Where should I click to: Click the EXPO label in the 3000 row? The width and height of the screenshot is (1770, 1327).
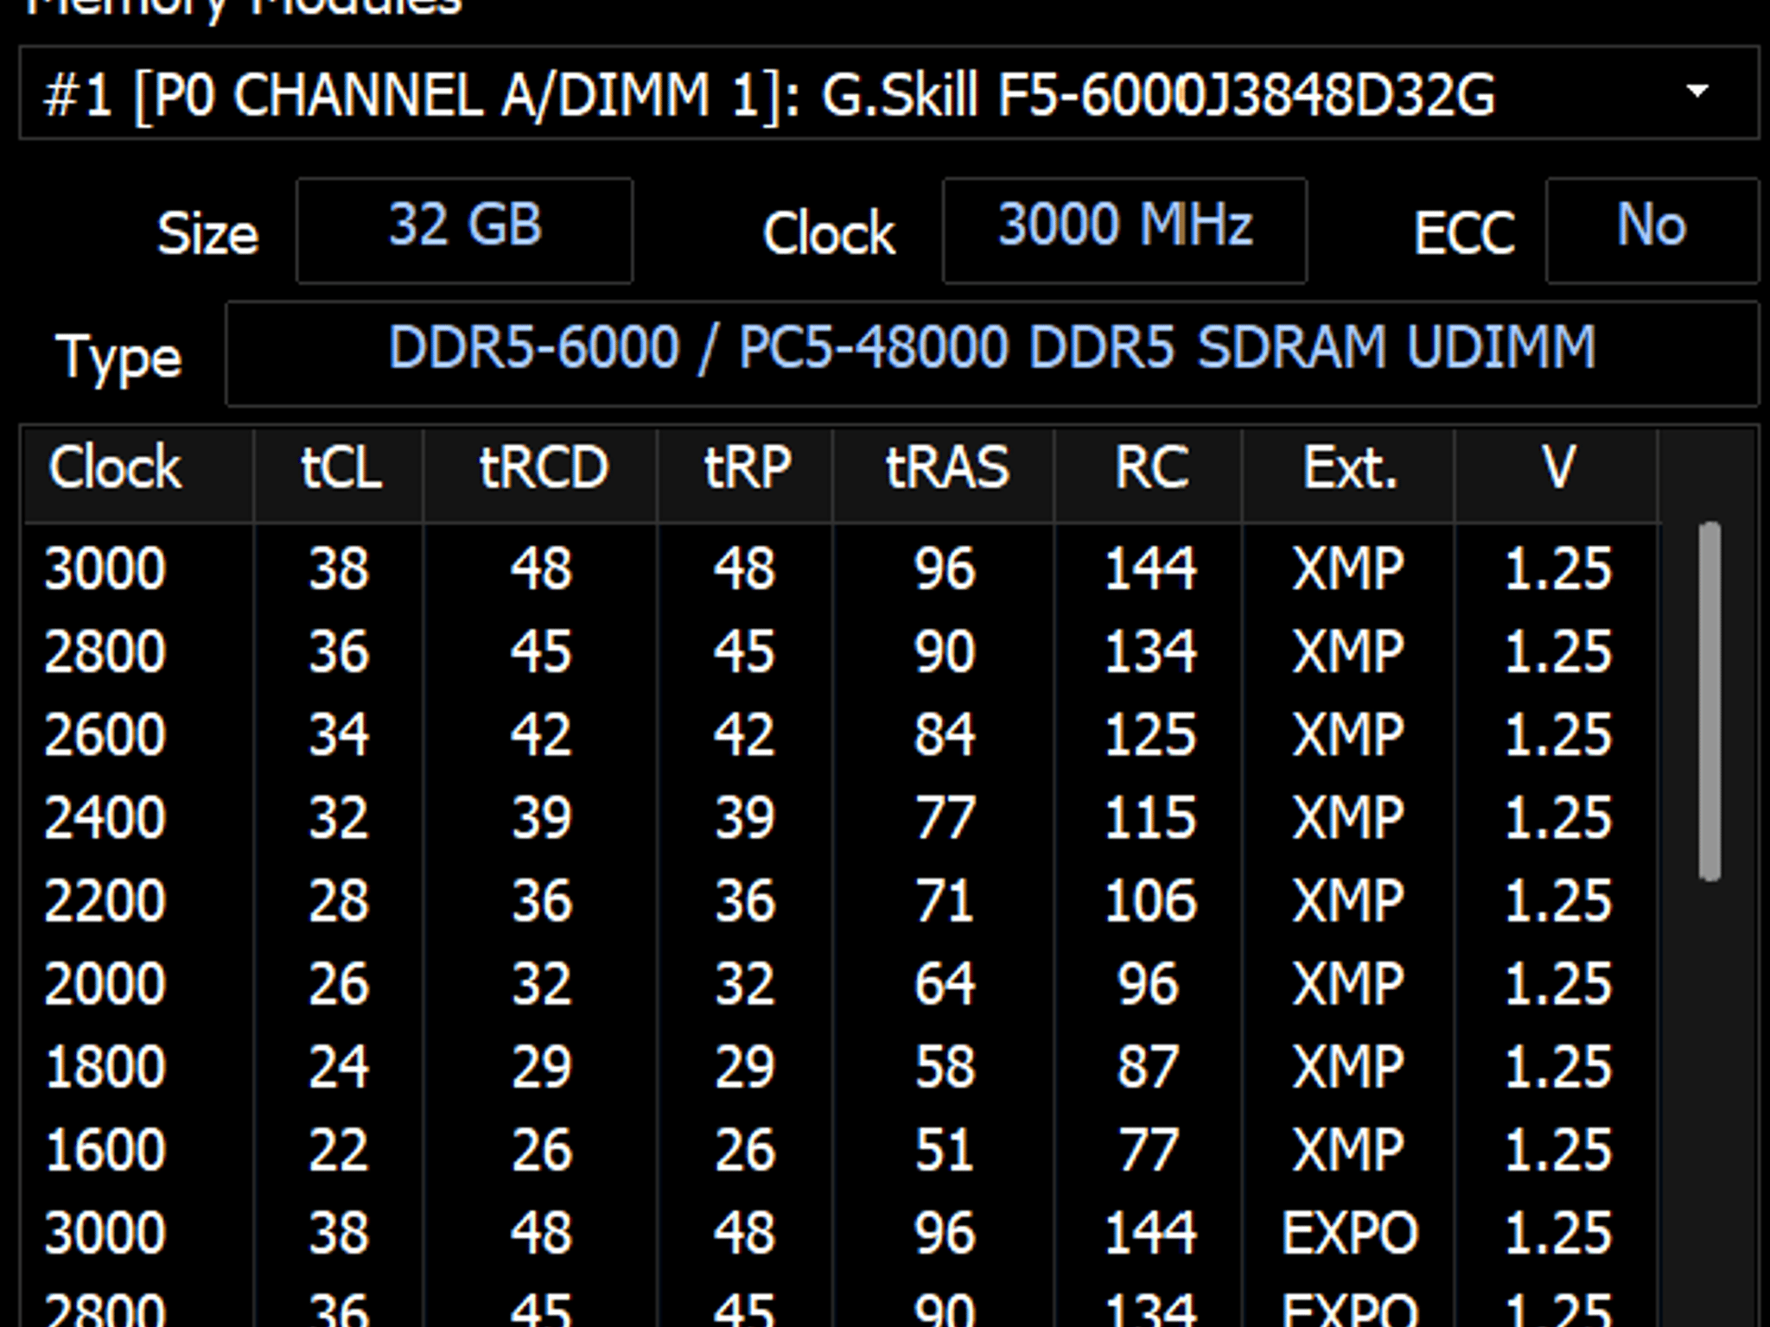tap(1350, 1233)
